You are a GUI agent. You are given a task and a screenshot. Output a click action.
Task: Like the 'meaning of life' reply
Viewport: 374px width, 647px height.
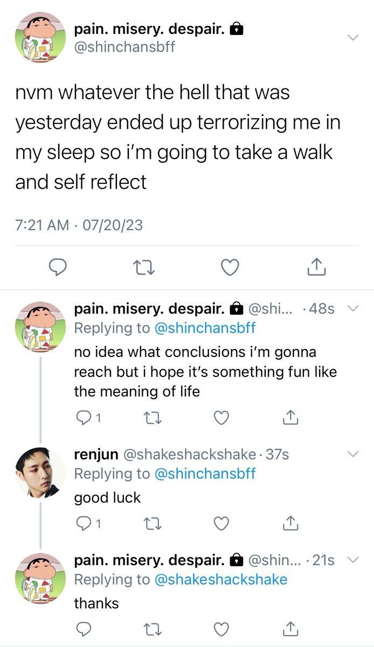pos(221,417)
